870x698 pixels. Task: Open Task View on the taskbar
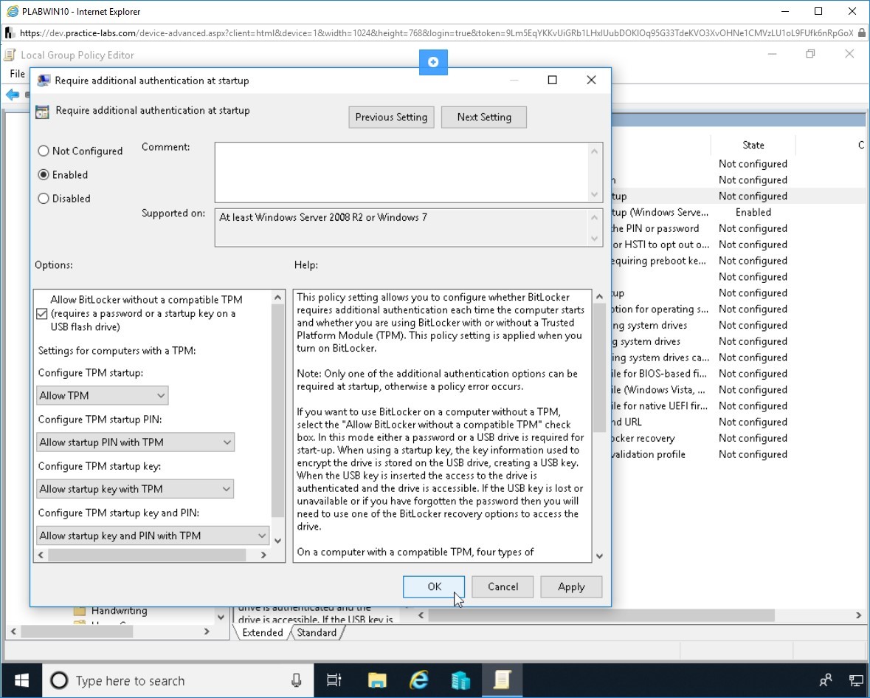pyautogui.click(x=334, y=680)
